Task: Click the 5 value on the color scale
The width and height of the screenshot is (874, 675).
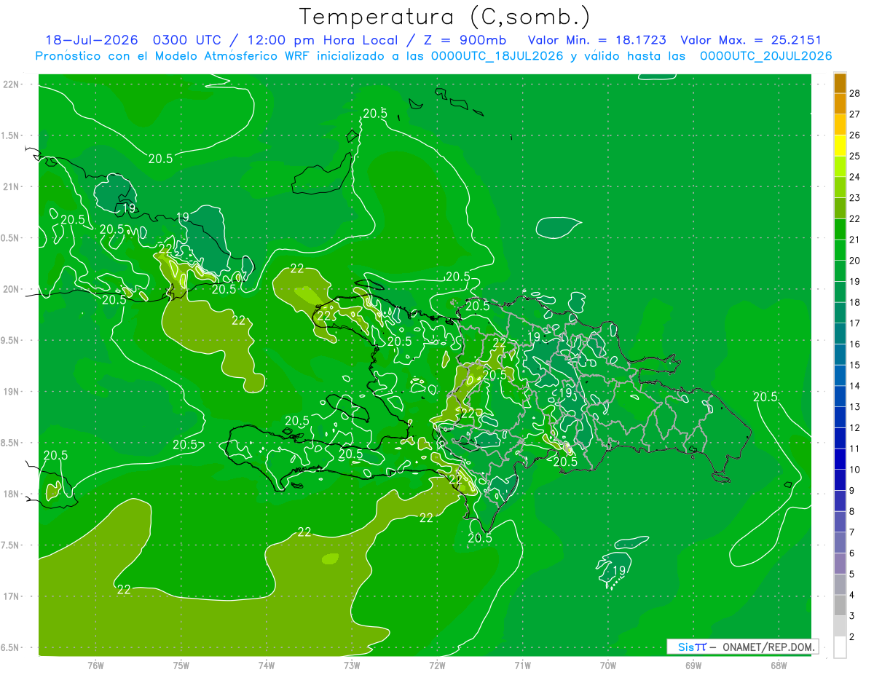Action: click(852, 575)
